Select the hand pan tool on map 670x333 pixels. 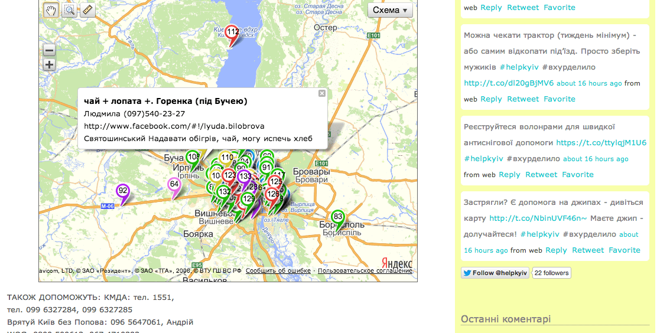[51, 10]
